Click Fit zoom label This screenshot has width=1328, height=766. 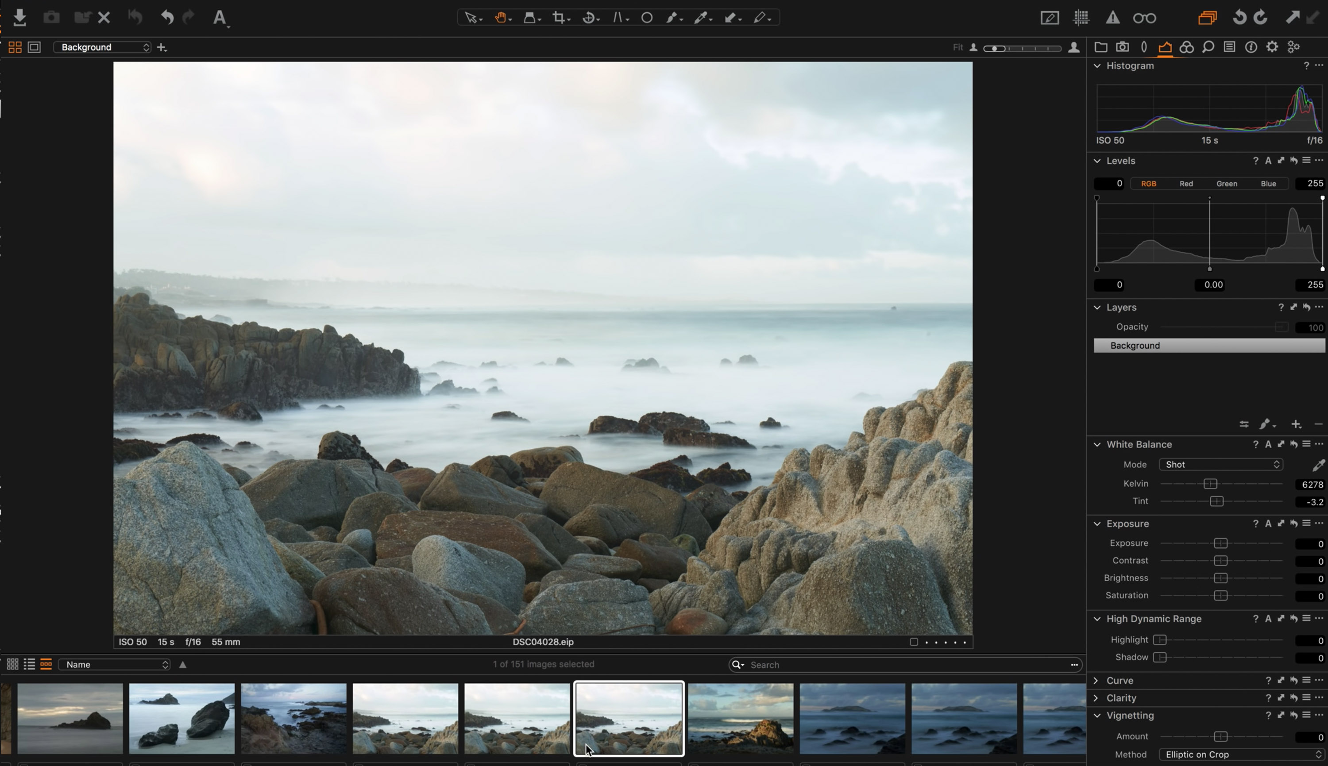(957, 47)
